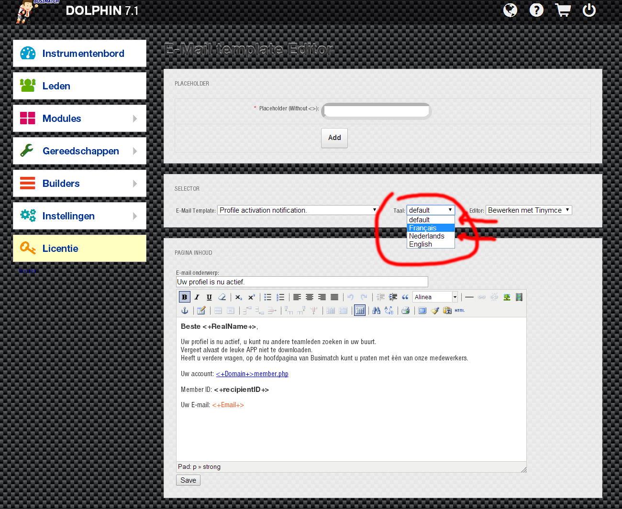Viewport: 622px width, 509px height.
Task: Toggle italic formatting in editor
Action: pos(197,297)
